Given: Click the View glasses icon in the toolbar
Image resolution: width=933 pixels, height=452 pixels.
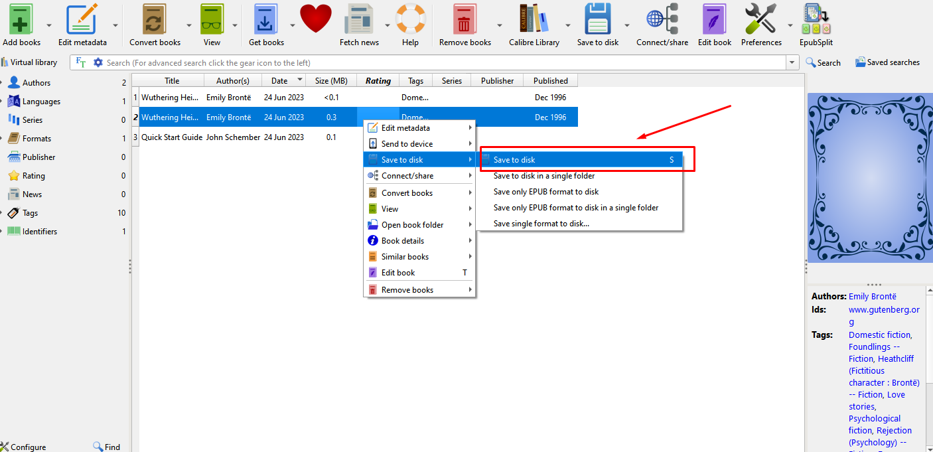Looking at the screenshot, I should coord(212,19).
